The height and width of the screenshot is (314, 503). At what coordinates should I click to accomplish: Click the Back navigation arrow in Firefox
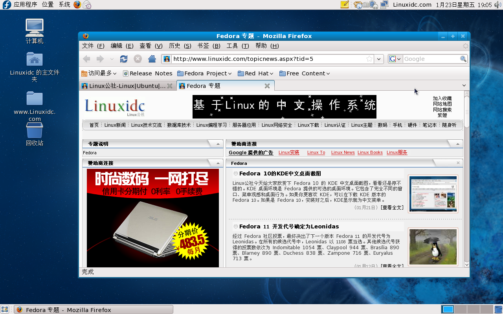86,59
